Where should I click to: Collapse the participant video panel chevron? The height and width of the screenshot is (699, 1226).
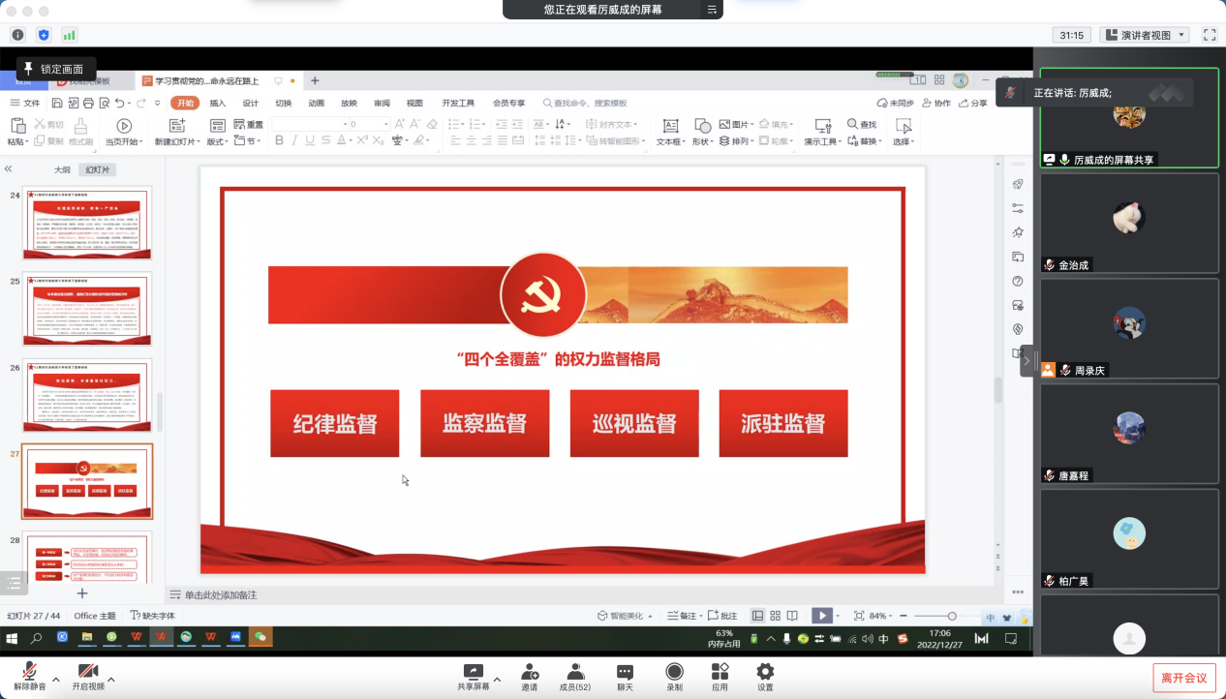[1027, 360]
